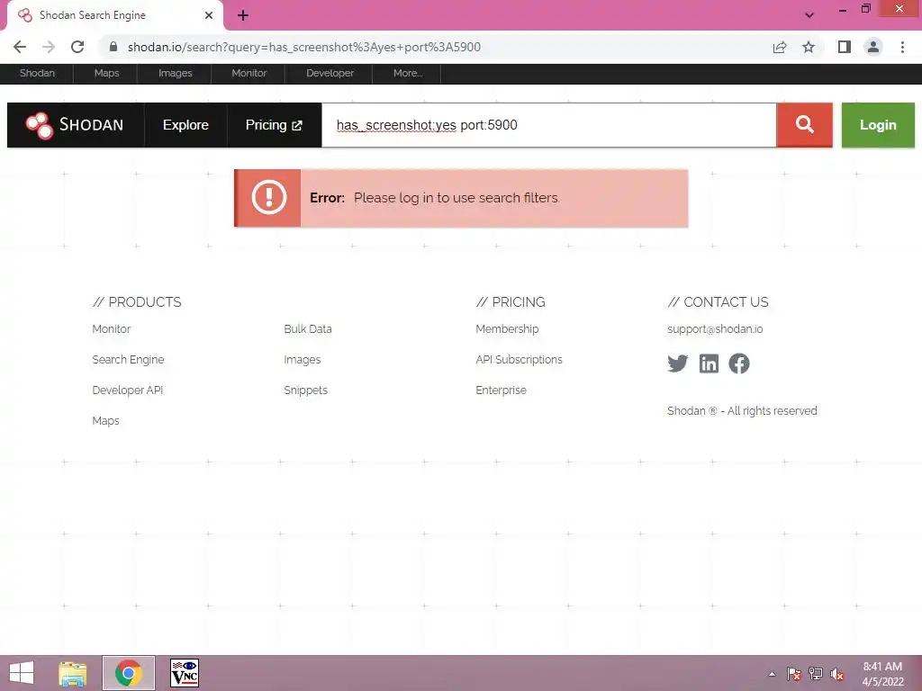Click the muted volume tray icon
The image size is (922, 691).
pyautogui.click(x=836, y=674)
